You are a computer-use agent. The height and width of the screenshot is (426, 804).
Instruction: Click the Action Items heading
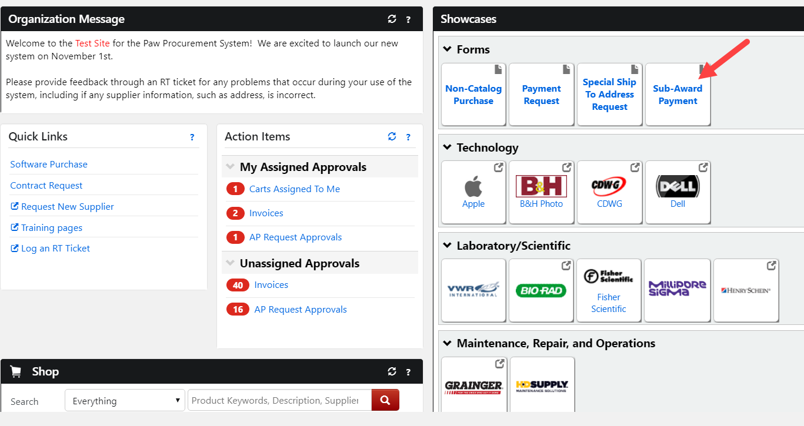pos(258,136)
